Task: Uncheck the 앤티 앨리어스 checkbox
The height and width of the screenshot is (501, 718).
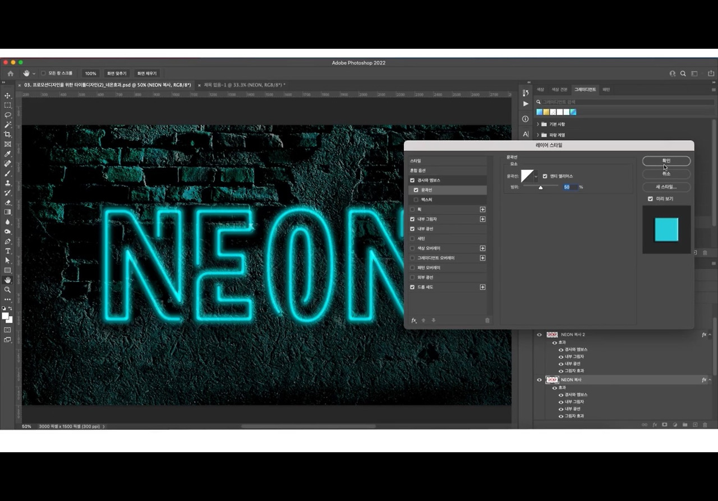Action: tap(545, 176)
